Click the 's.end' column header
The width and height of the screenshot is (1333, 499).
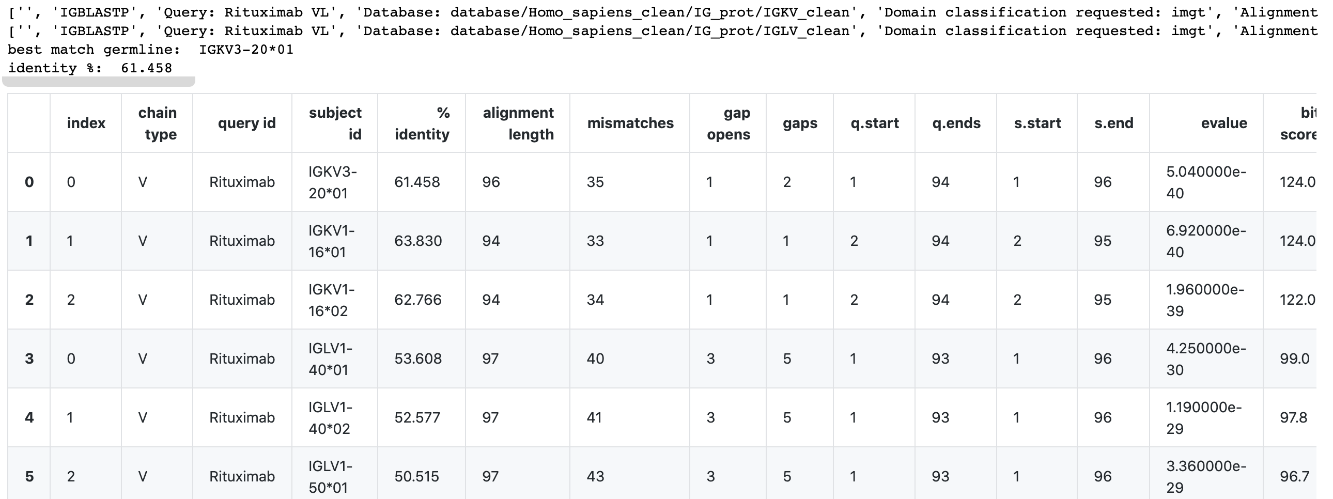tap(1113, 123)
